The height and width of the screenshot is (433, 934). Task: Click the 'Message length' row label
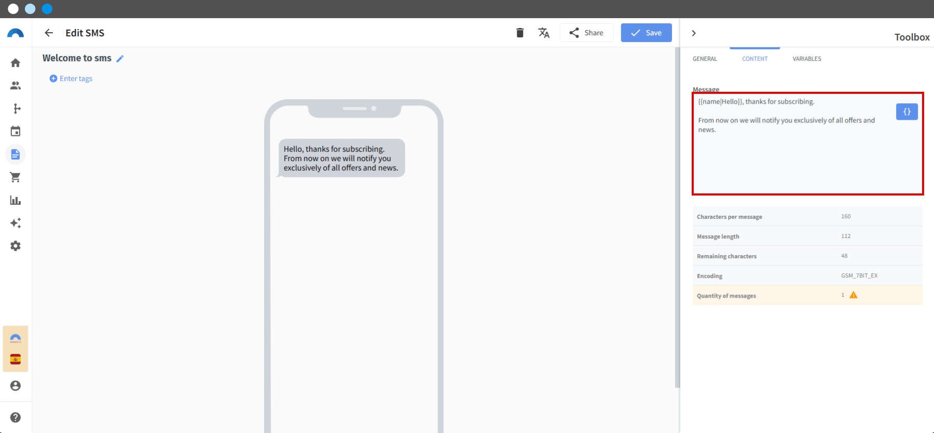point(718,236)
